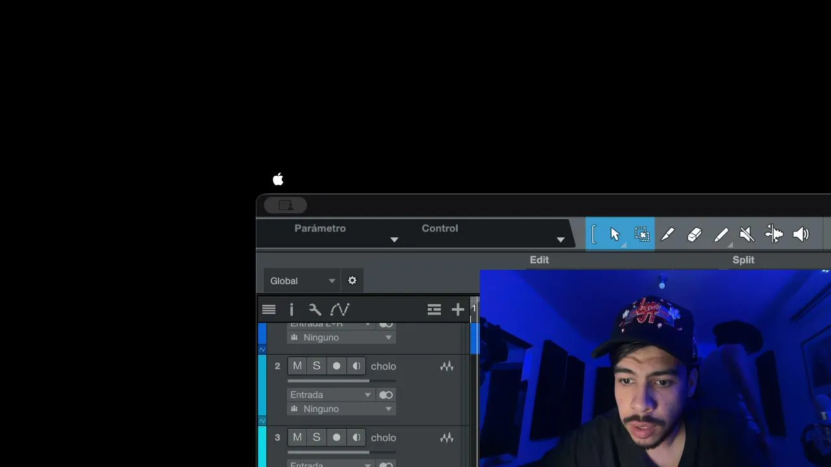Adjust track 2 volume slider
The width and height of the screenshot is (831, 467).
(341, 381)
